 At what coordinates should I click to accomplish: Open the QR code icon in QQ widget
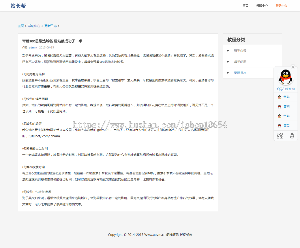[280, 136]
